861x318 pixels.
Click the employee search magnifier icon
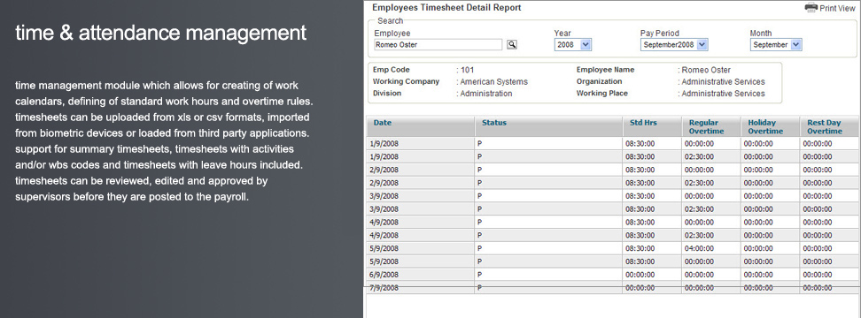coord(512,45)
